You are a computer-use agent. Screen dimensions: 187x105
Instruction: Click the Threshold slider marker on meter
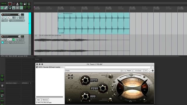pyautogui.click(x=131, y=75)
